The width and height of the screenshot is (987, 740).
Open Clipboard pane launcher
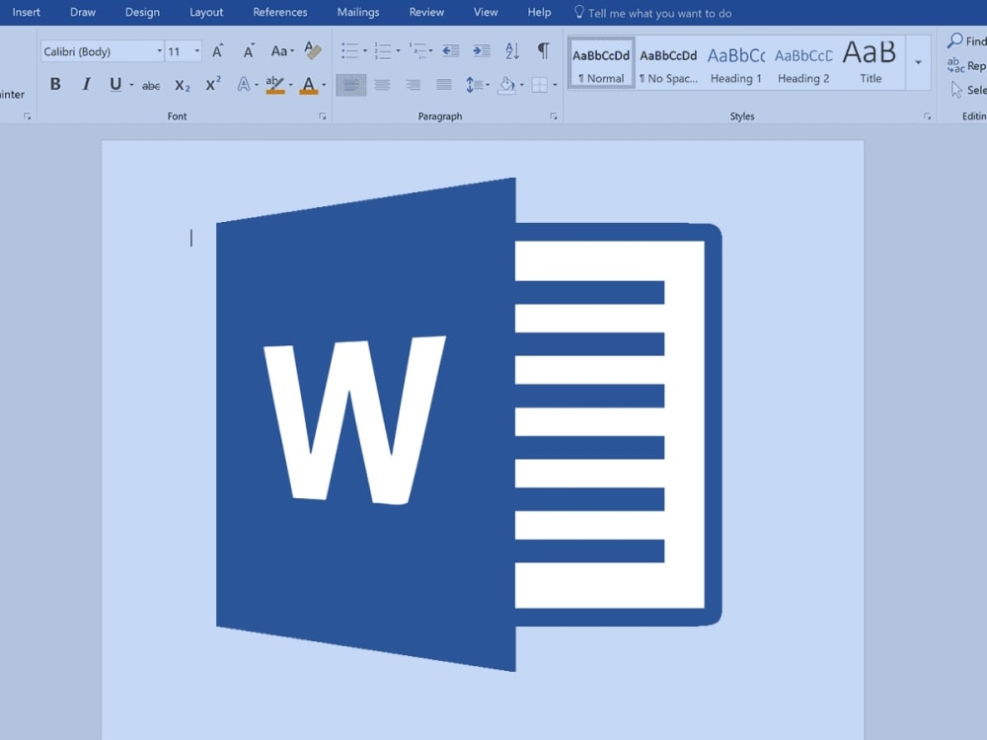[27, 116]
